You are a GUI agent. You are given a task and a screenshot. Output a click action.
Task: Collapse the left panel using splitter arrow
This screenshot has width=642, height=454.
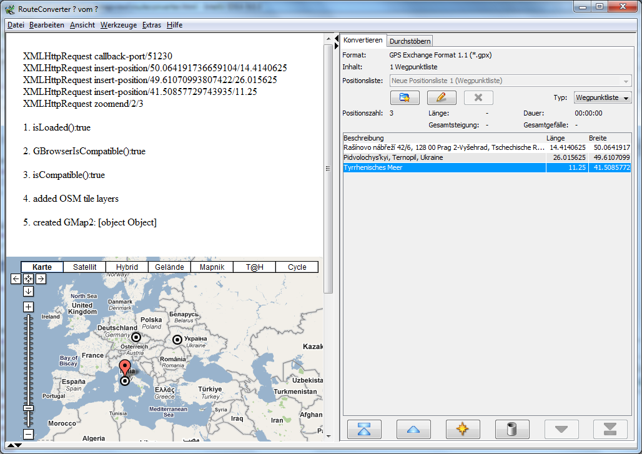click(x=328, y=39)
